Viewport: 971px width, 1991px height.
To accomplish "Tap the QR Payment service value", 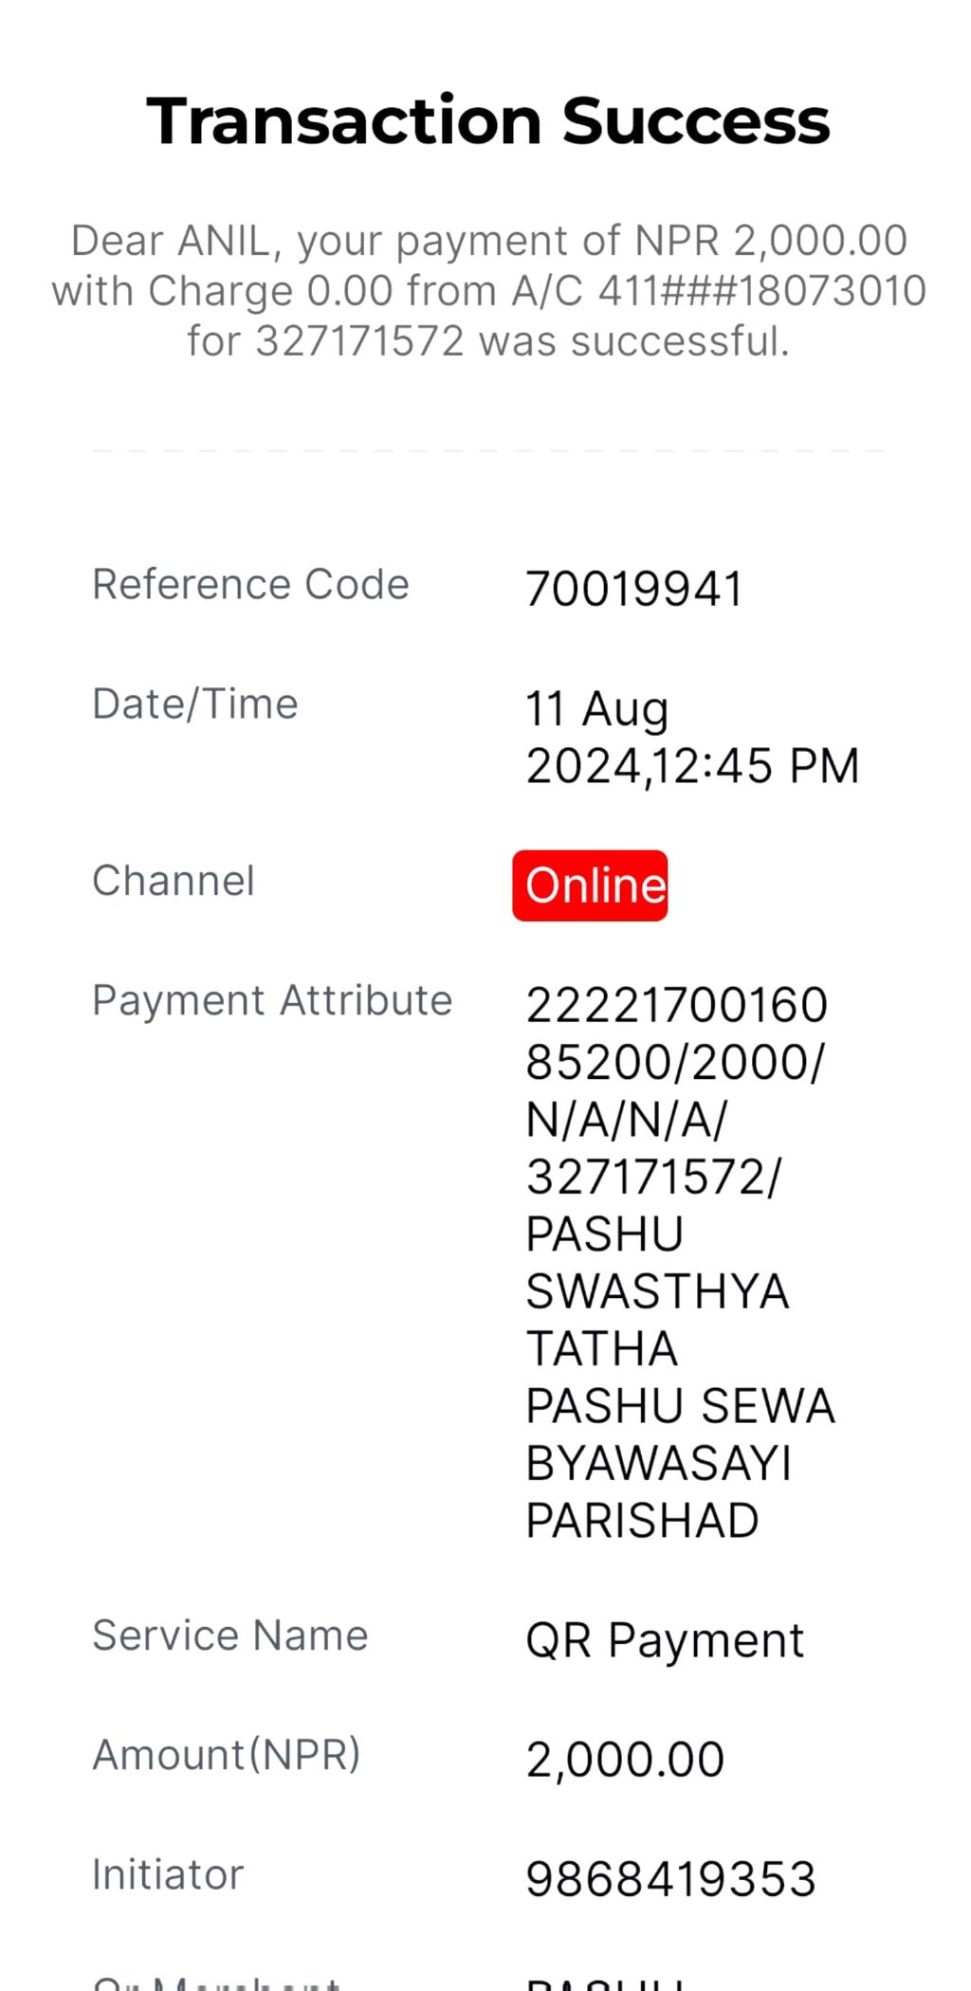I will click(665, 1641).
